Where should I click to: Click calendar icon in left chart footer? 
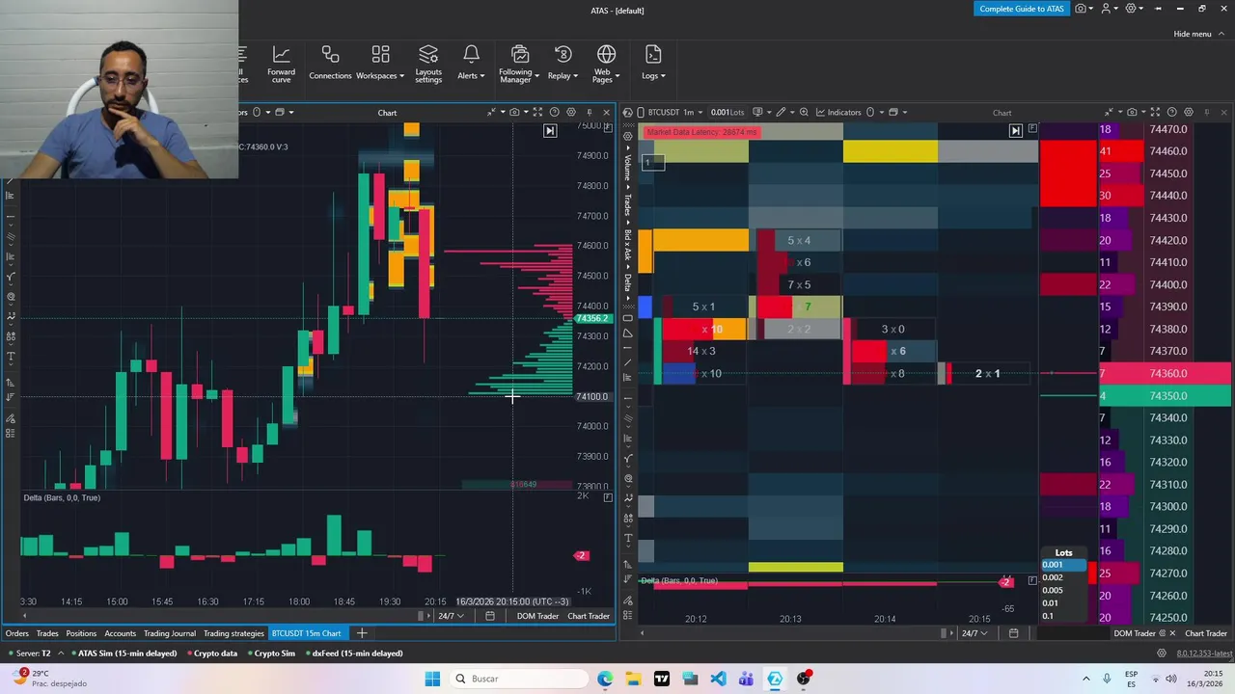489,616
